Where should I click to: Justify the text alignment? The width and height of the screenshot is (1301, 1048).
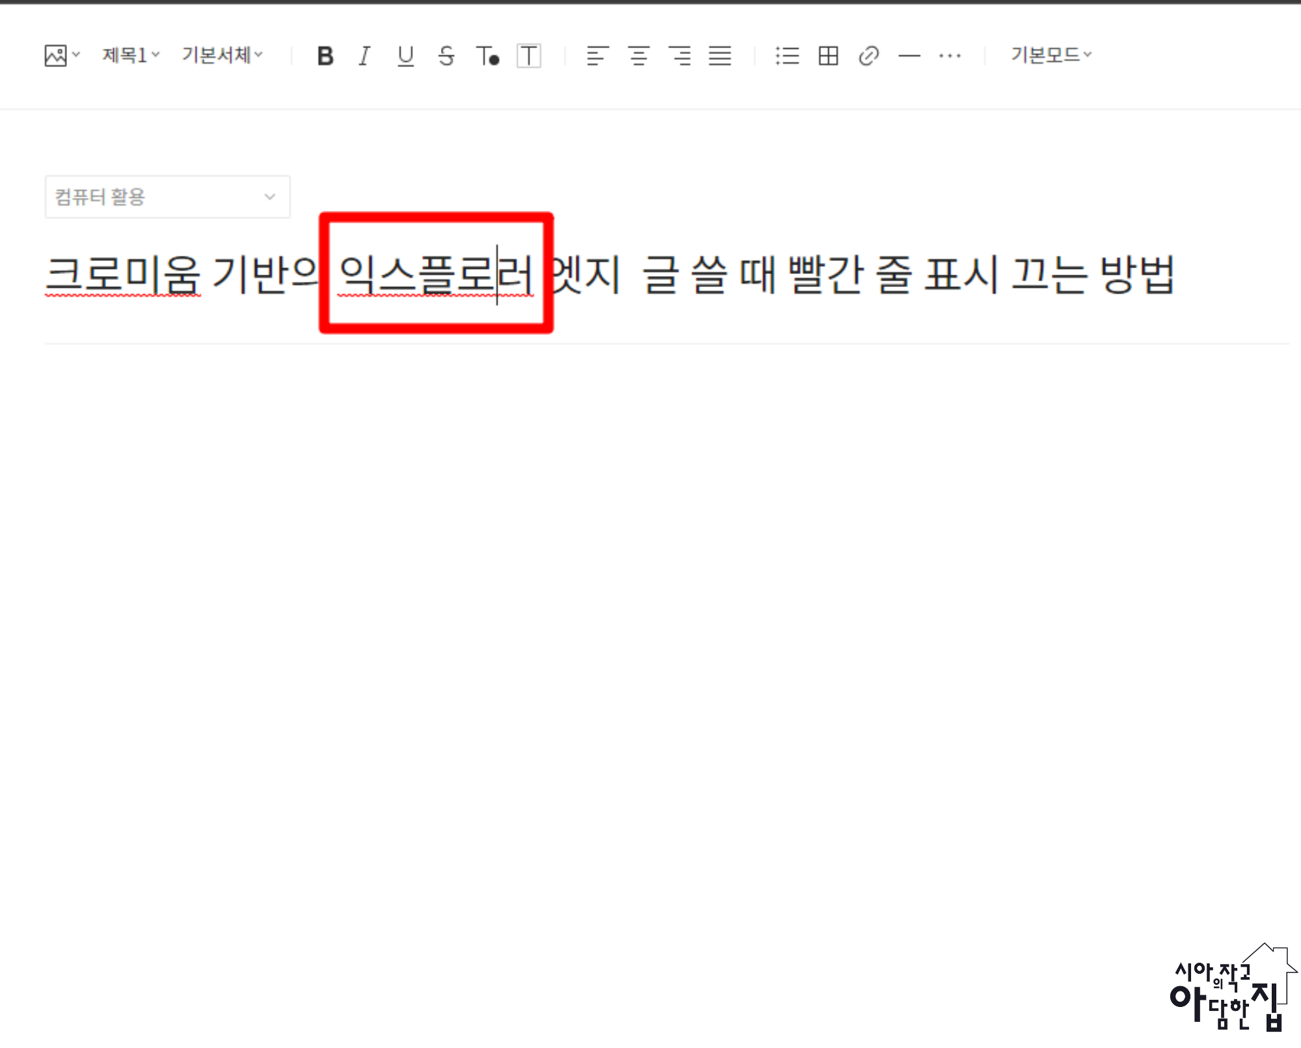(720, 57)
